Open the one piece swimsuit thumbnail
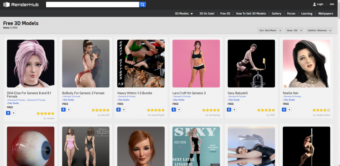Image resolution: width=340 pixels, height=166 pixels. (86, 146)
